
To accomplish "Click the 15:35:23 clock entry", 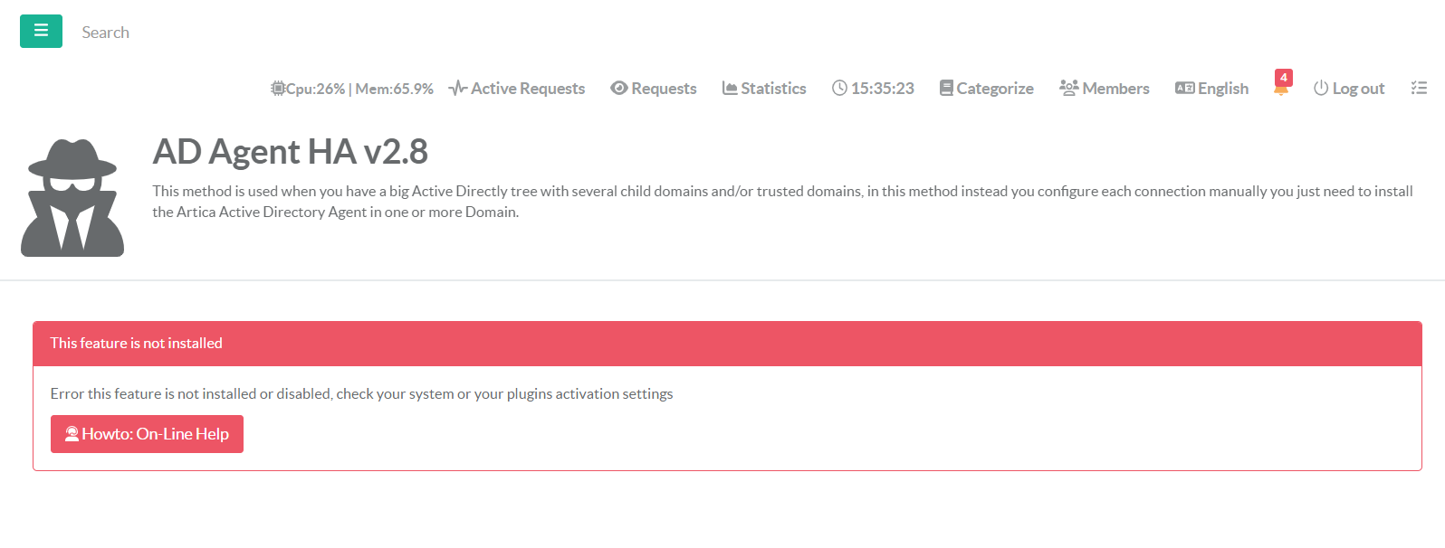I will coord(873,89).
